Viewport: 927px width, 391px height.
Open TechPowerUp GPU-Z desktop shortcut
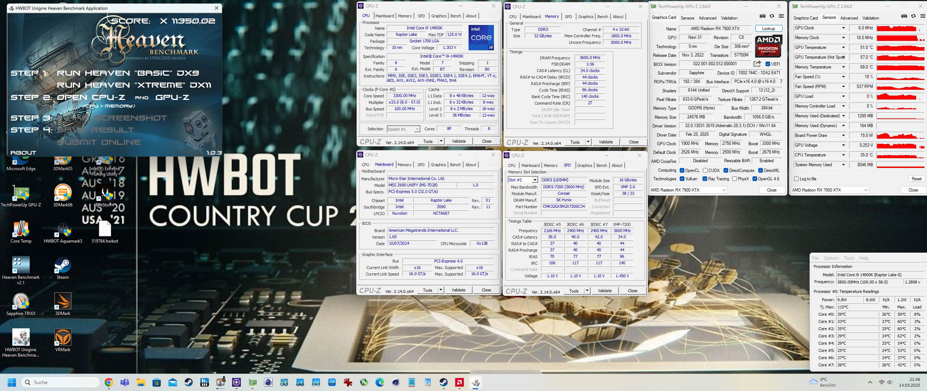(x=21, y=196)
